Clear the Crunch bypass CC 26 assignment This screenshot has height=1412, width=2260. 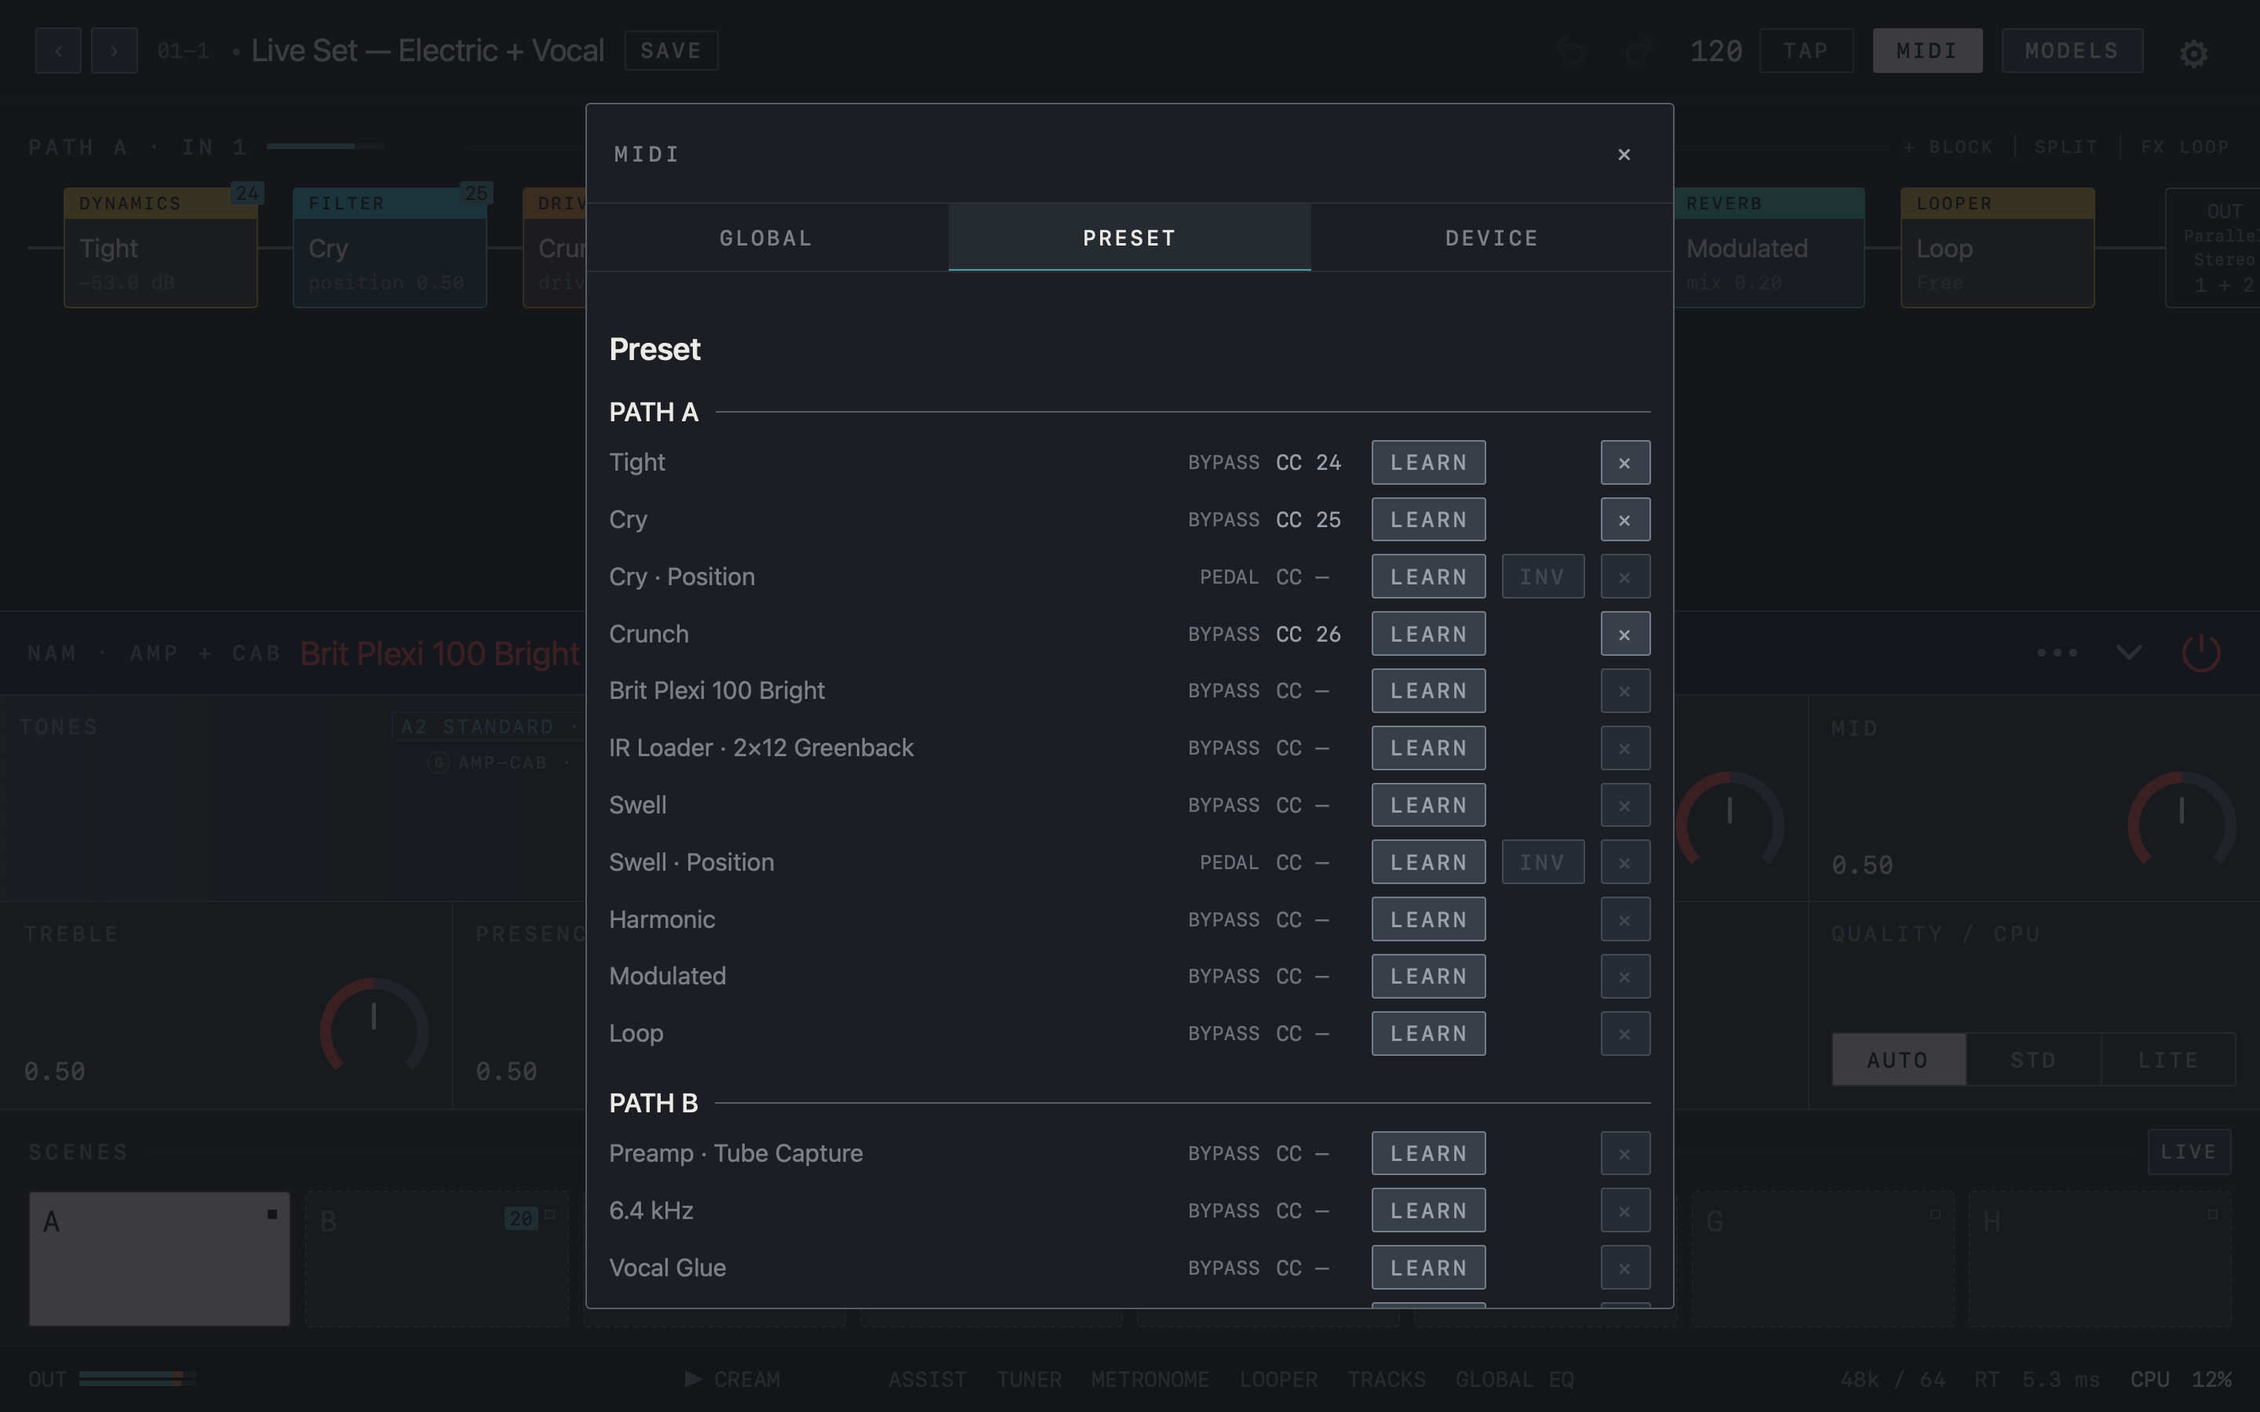(x=1625, y=634)
